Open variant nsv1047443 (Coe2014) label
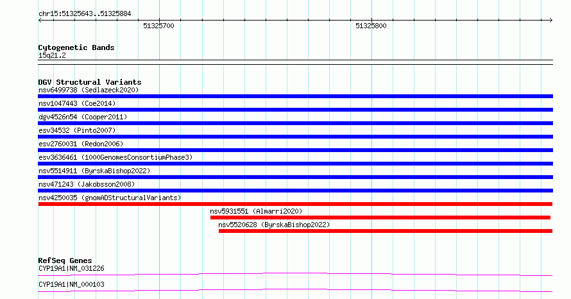 tap(77, 103)
